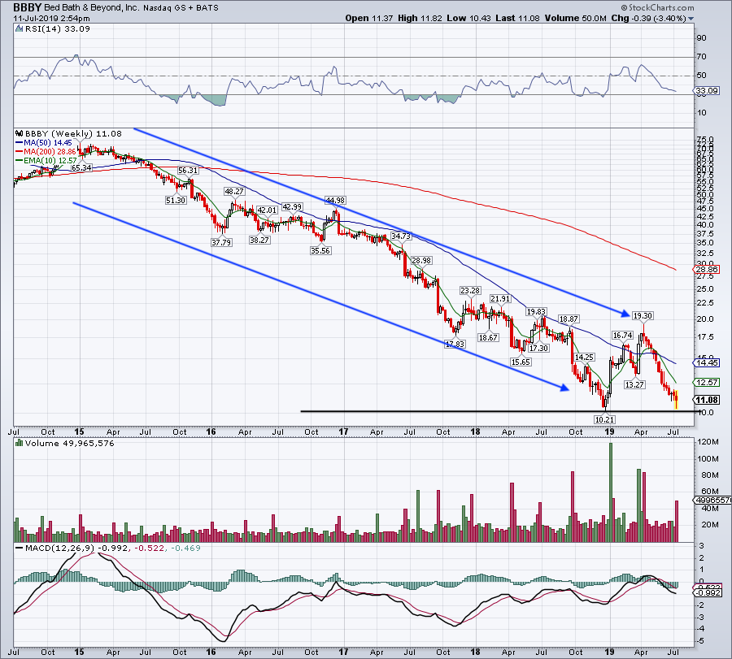This screenshot has height=659, width=732.
Task: Click the 51.30 price annotation
Action: 176,200
